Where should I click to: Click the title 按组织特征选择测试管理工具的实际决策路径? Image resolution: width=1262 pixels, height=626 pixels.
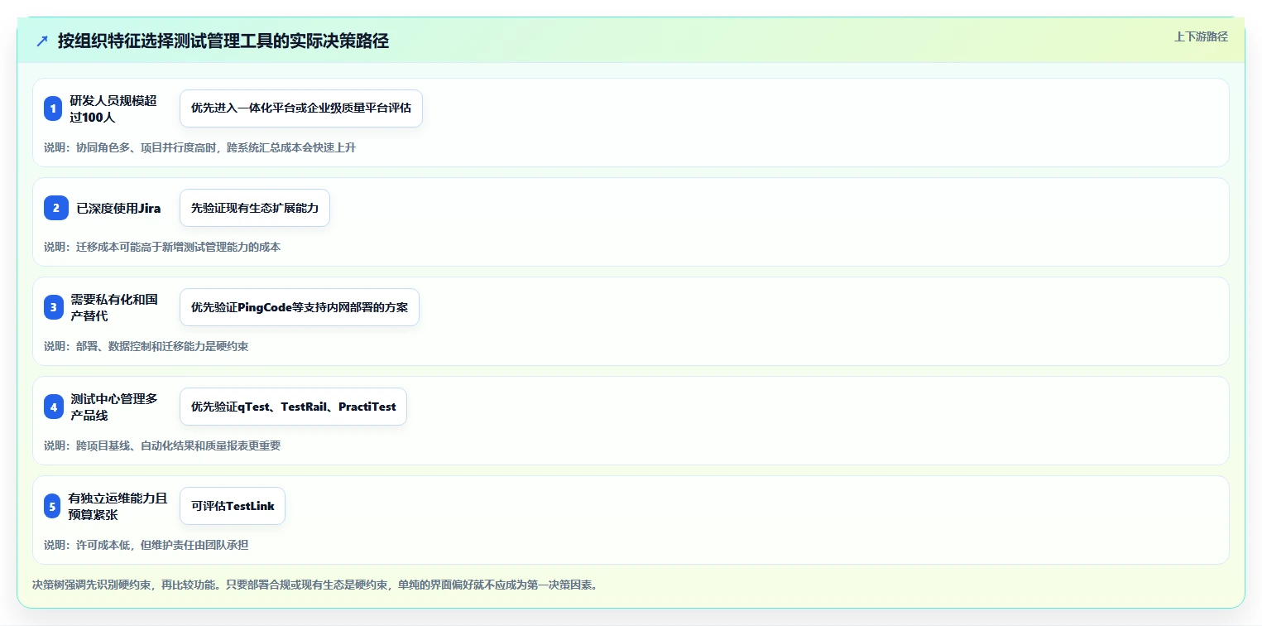point(223,41)
